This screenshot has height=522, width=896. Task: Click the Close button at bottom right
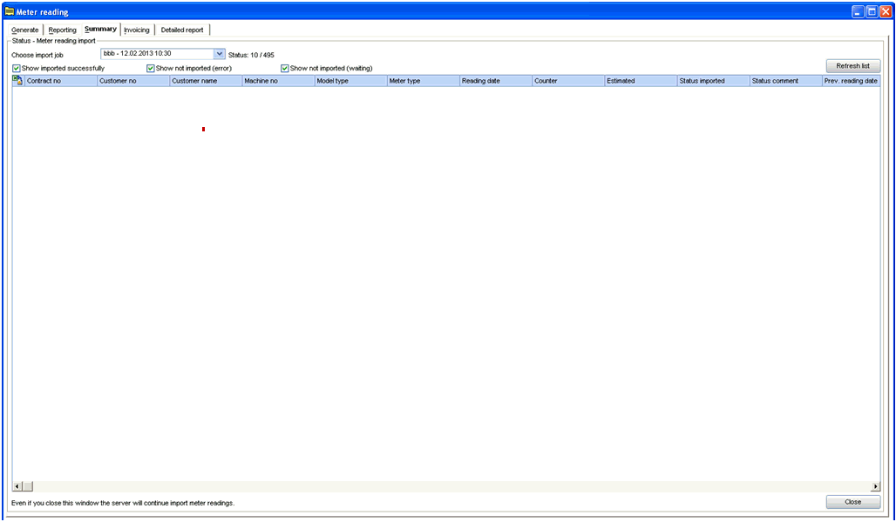point(852,502)
